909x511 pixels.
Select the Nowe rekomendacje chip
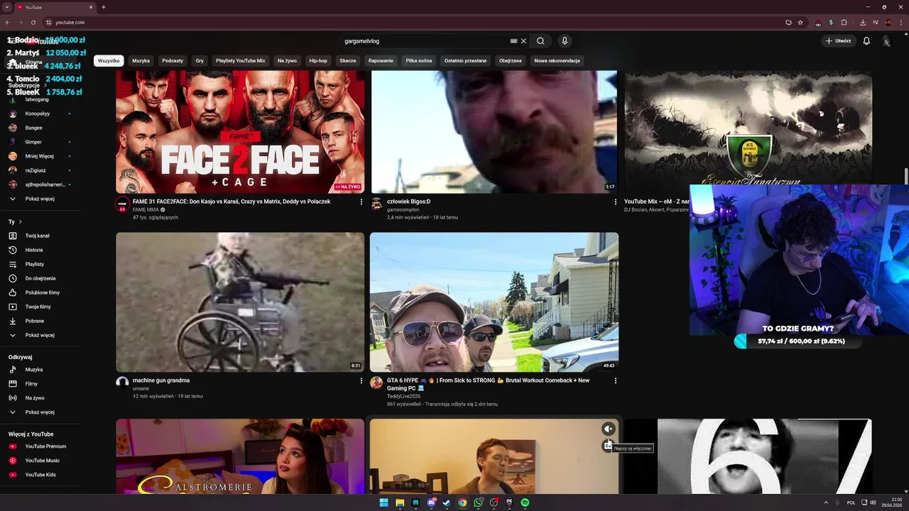[557, 61]
